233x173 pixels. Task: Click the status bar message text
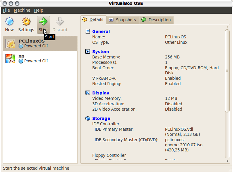pyautogui.click(x=36, y=168)
